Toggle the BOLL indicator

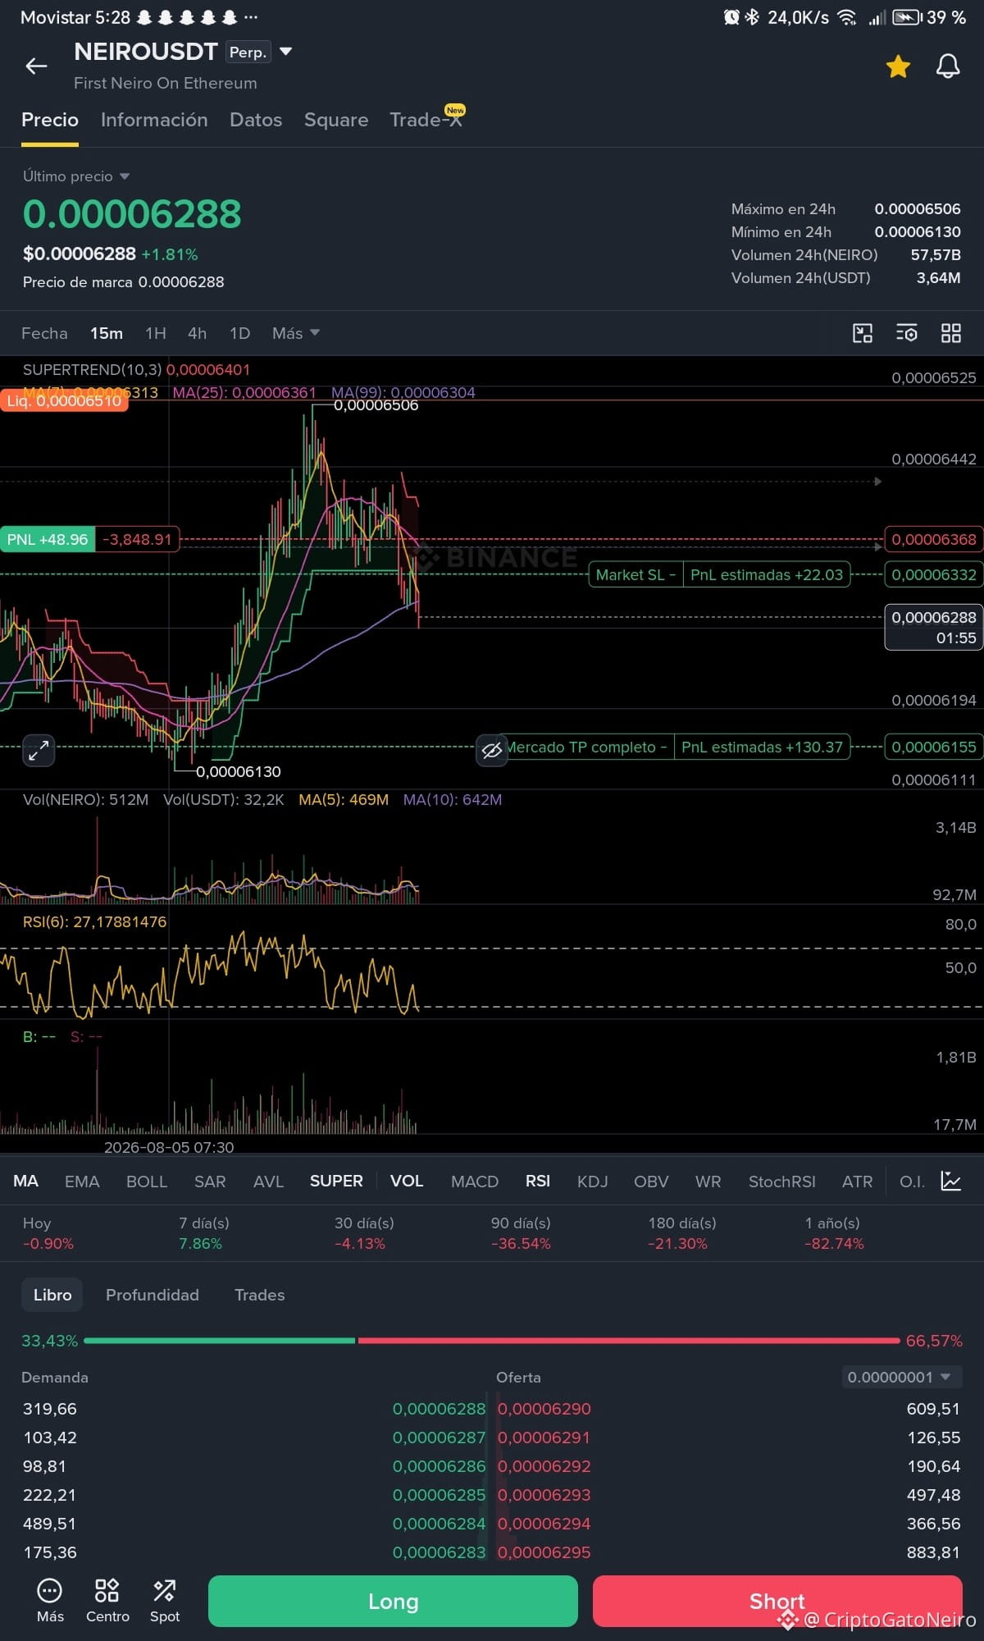147,1181
